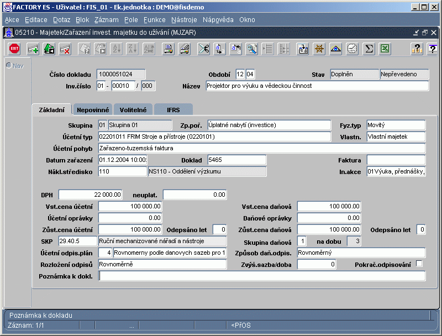Open the Dotaz menu
The image size is (442, 336).
coord(61,20)
